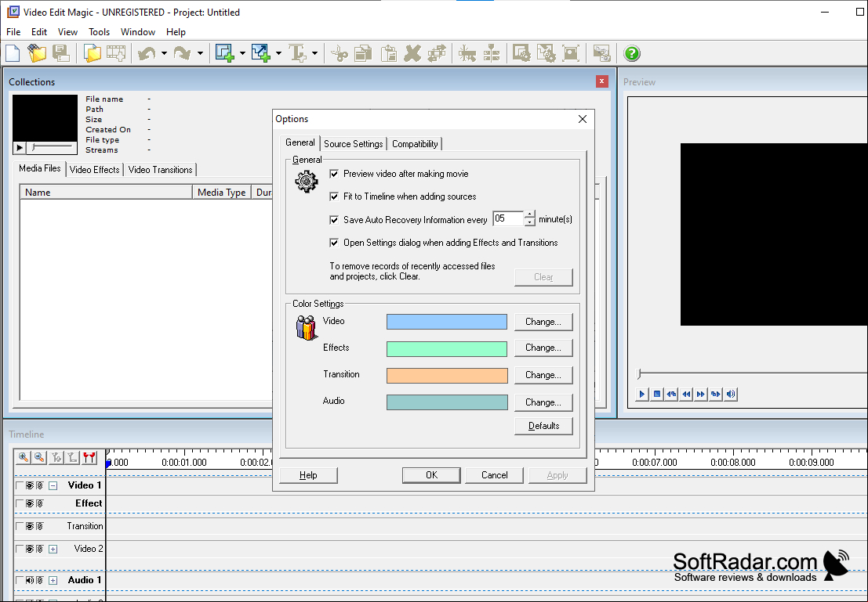The height and width of the screenshot is (602, 868).
Task: Click Change for Audio color
Action: (x=543, y=402)
